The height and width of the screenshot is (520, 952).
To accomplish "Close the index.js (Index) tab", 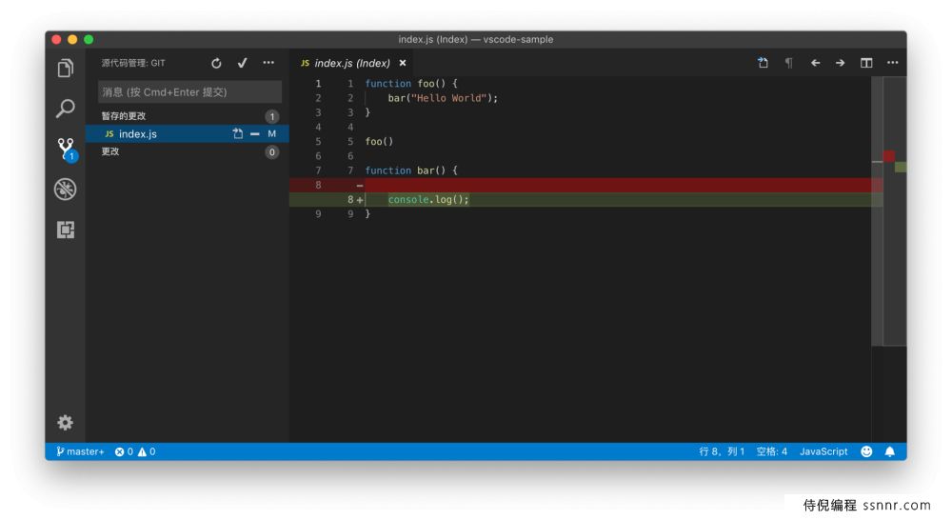I will click(403, 63).
